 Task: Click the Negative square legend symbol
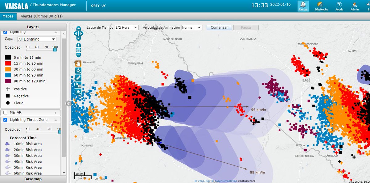(x=8, y=96)
